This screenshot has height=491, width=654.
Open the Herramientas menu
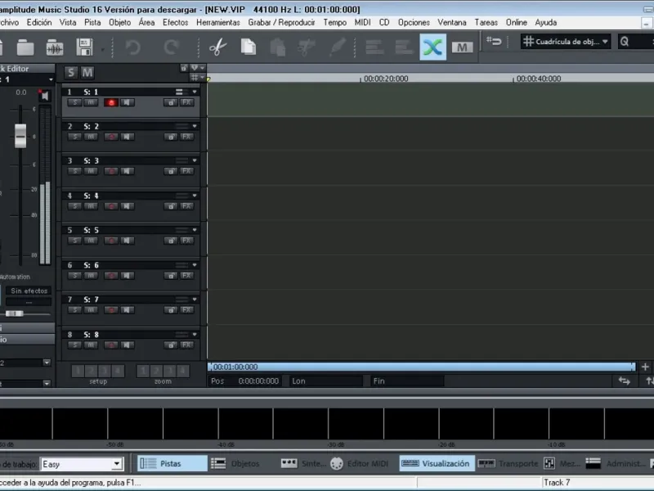point(218,23)
